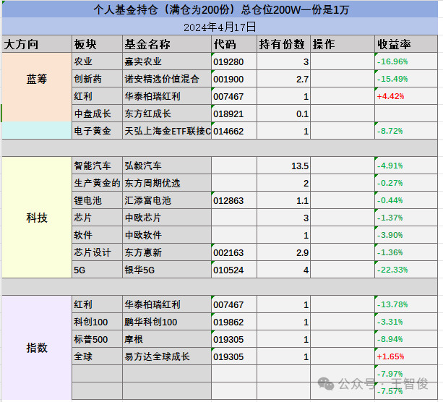This screenshot has height=402, width=443.
Task: Select the 中盘成长 sector cell
Action: [x=97, y=114]
